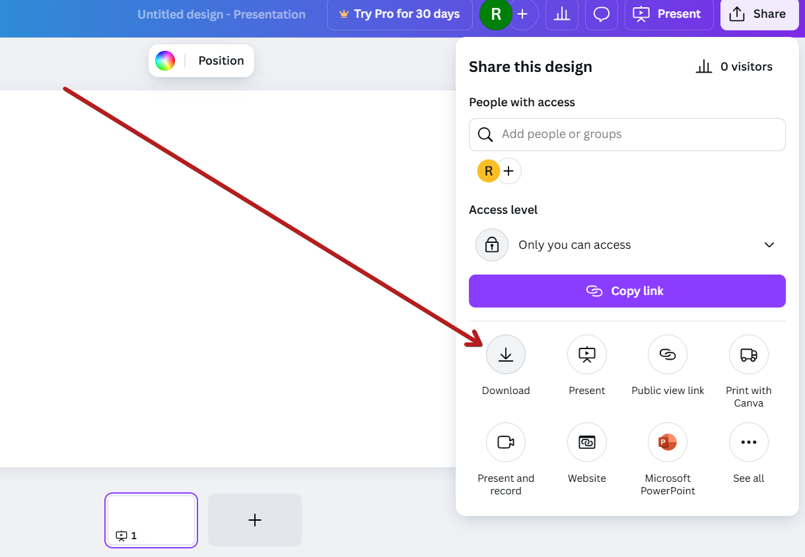
Task: Click the Present and record icon
Action: pos(506,442)
